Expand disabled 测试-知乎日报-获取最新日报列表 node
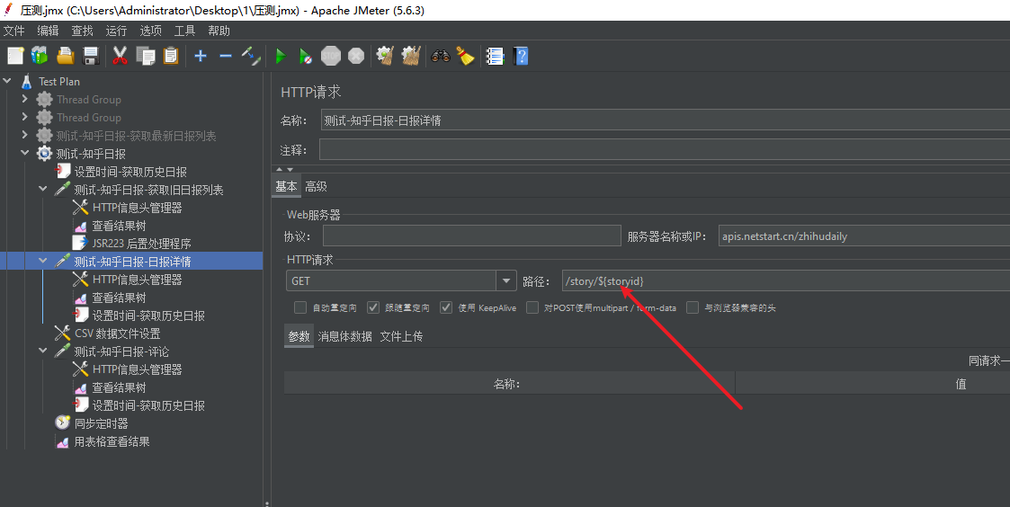The width and height of the screenshot is (1010, 507). [24, 135]
